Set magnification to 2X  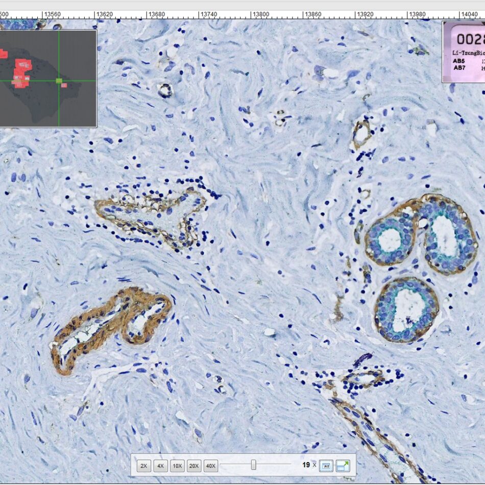point(144,466)
